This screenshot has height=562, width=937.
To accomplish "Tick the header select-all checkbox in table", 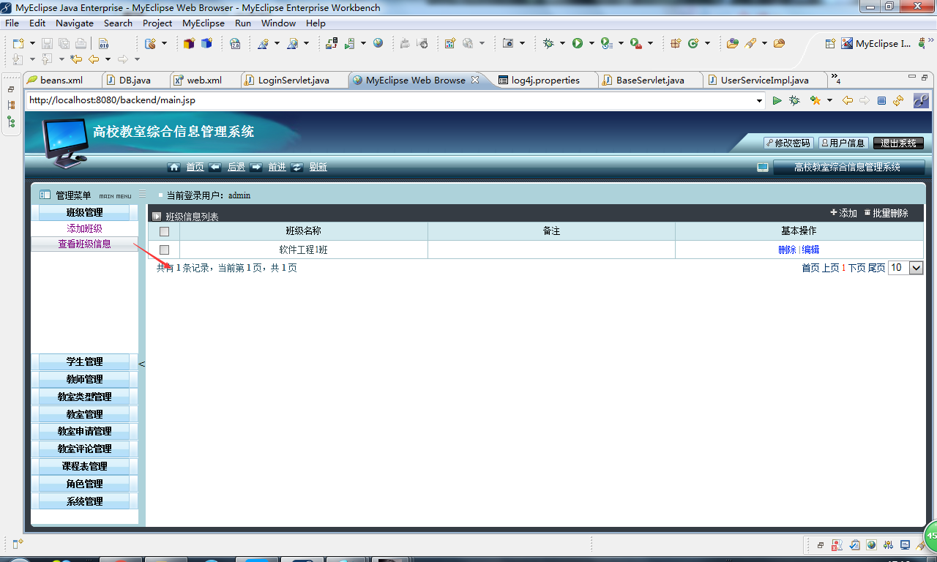I will (164, 231).
